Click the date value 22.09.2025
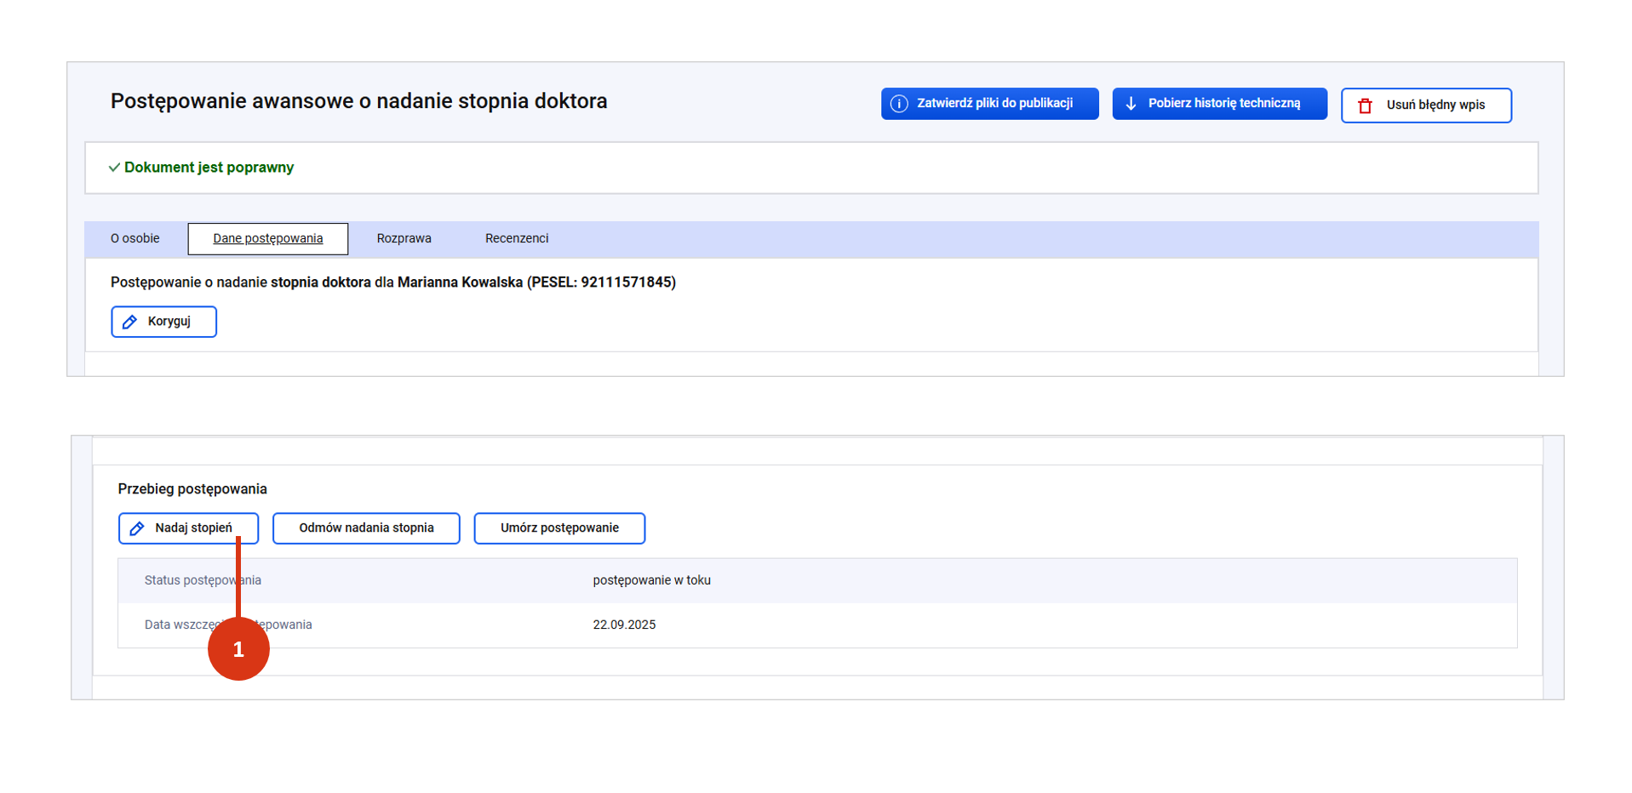1632x793 pixels. pyautogui.click(x=624, y=625)
